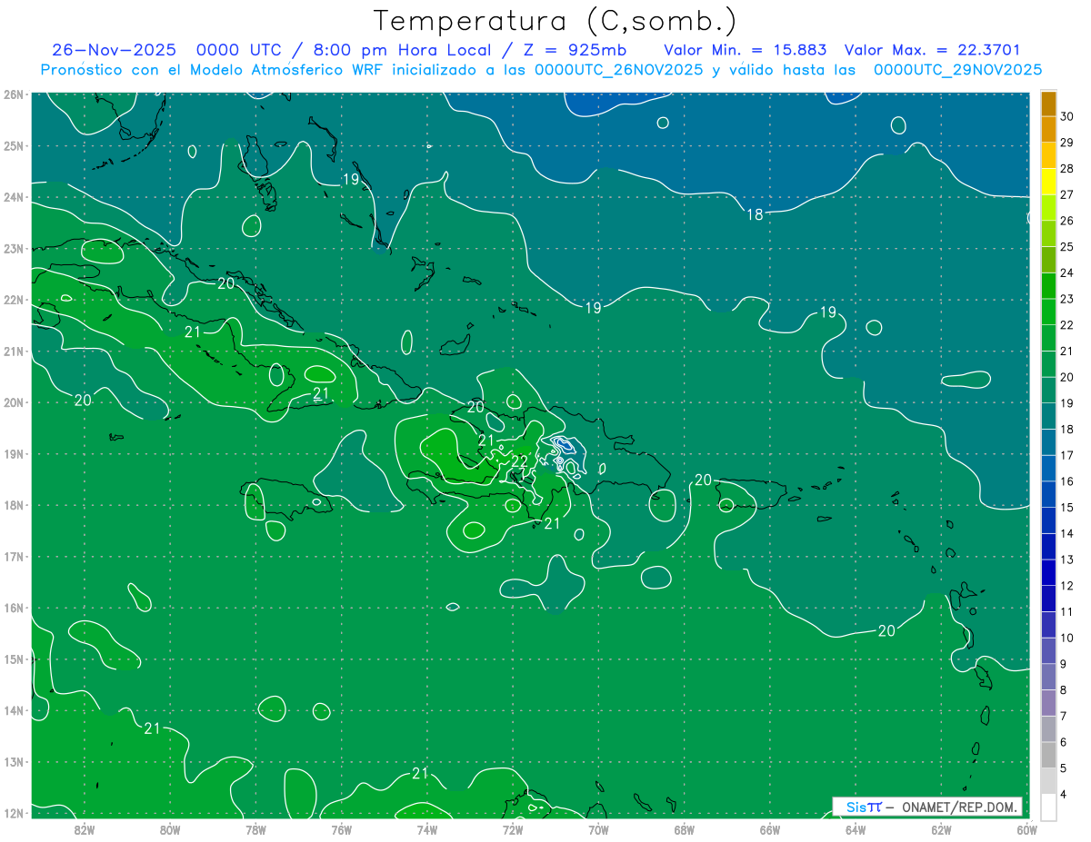Pick the legend swatch labeled 30
This screenshot has height=842, width=1091.
1048,104
